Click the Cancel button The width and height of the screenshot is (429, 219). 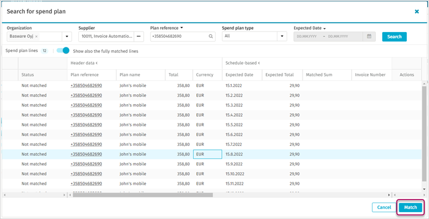coord(384,207)
